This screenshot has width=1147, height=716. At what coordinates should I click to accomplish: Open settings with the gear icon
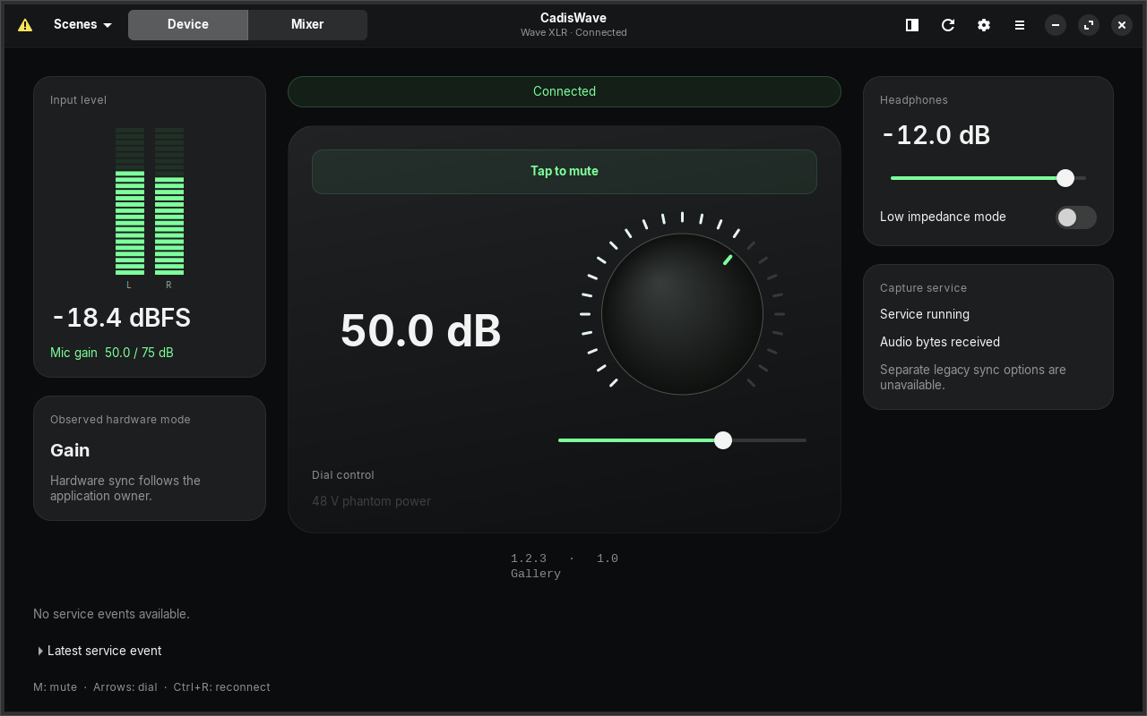[984, 25]
